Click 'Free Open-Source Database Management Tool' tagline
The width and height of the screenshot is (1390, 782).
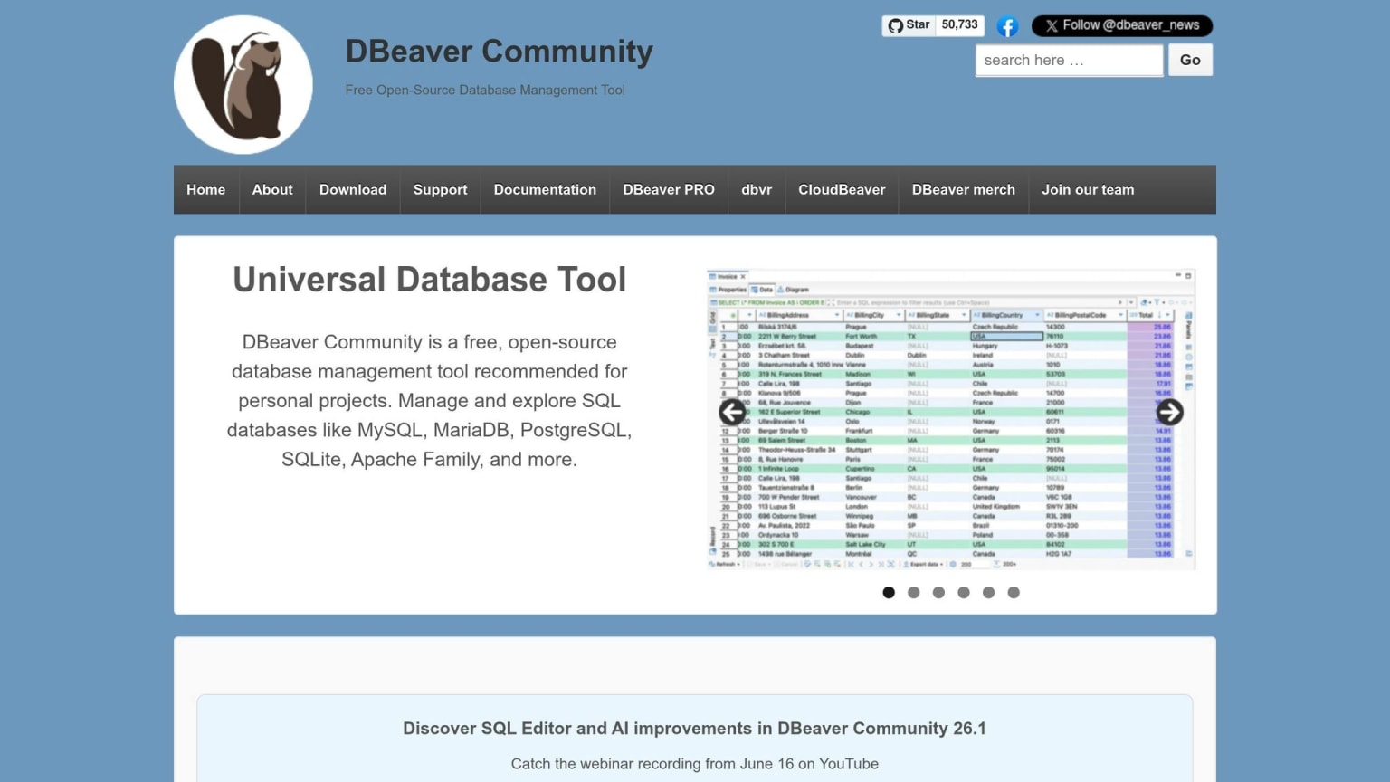485,90
